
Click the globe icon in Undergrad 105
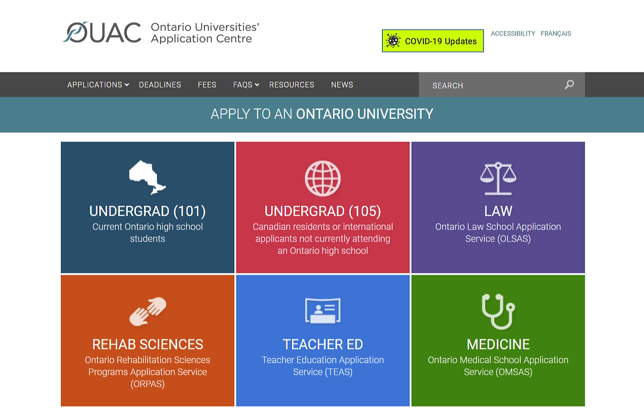pyautogui.click(x=323, y=178)
